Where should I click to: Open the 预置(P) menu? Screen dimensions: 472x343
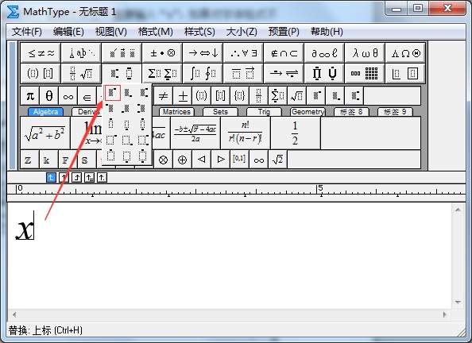(x=284, y=32)
